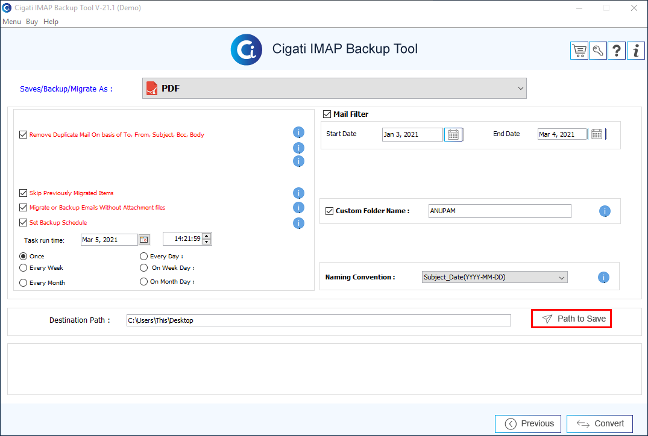The width and height of the screenshot is (648, 436).
Task: Open the Naming Convention dropdown
Action: pyautogui.click(x=495, y=277)
